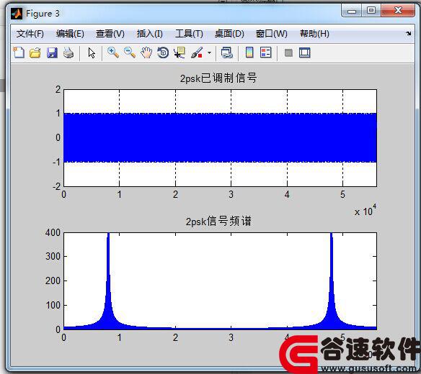Viewport: 421px width, 374px height.
Task: Click the 2psk信号频谱 plot title
Action: tap(218, 222)
